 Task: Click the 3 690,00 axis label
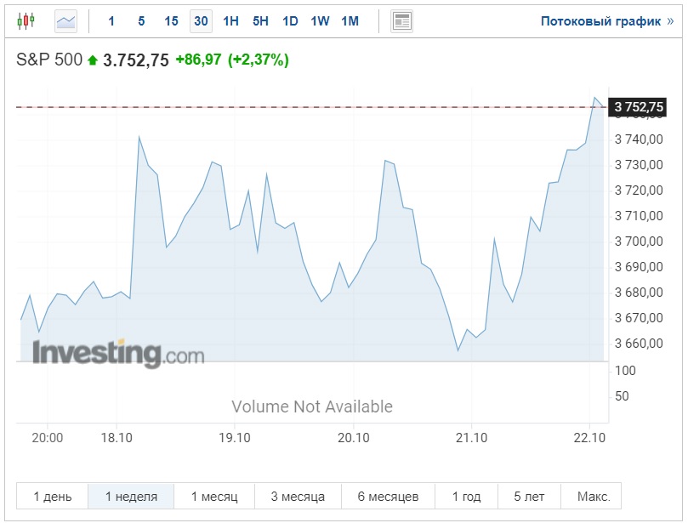point(639,267)
